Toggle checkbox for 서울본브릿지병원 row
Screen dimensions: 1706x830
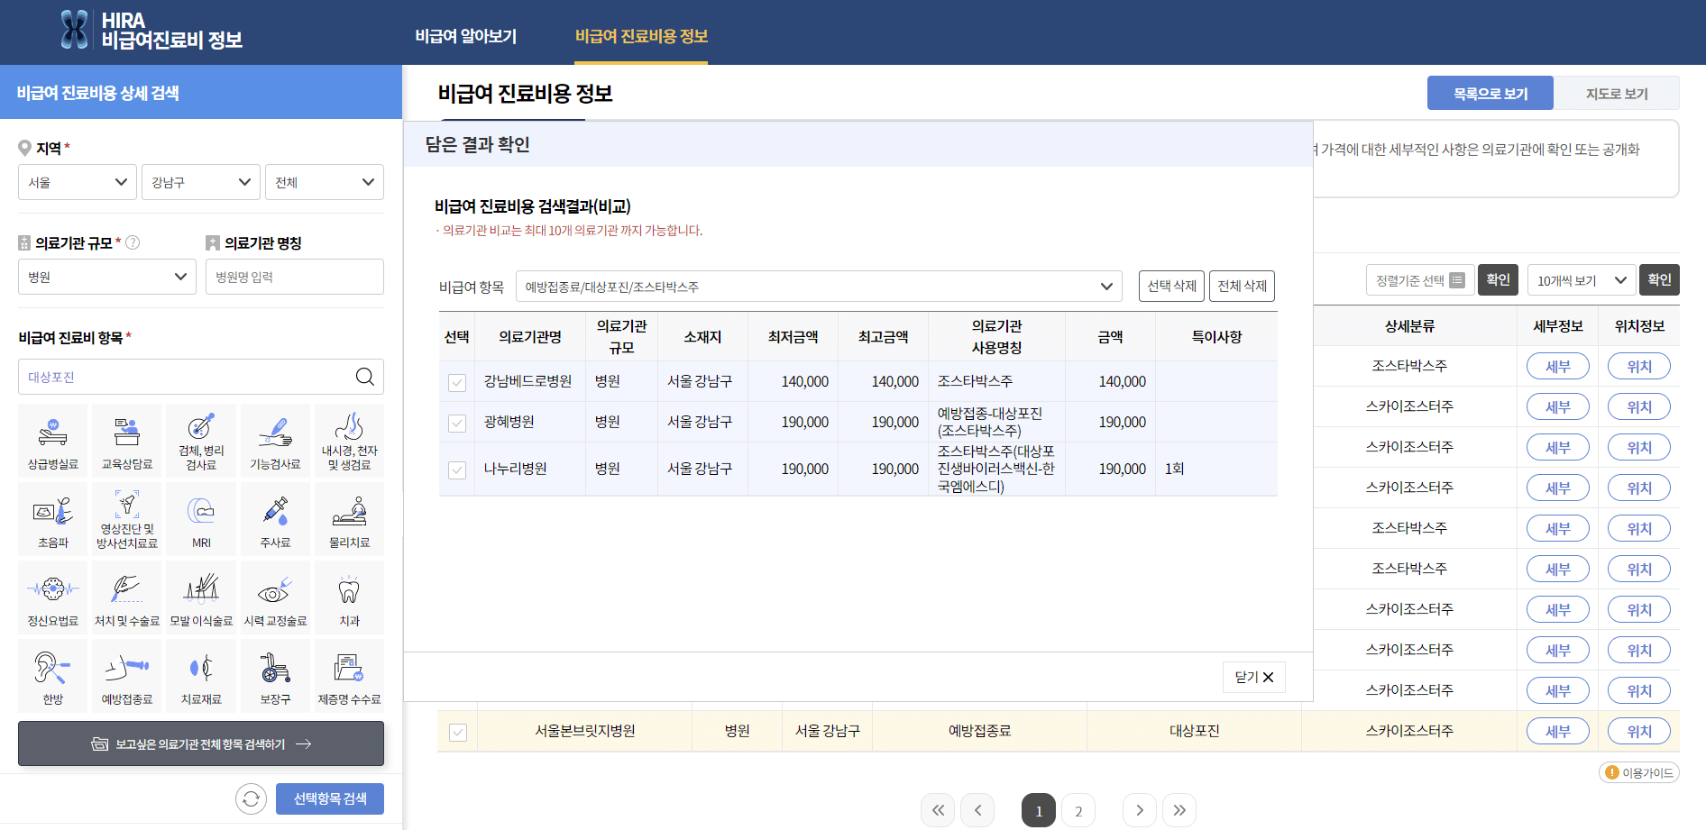tap(458, 732)
